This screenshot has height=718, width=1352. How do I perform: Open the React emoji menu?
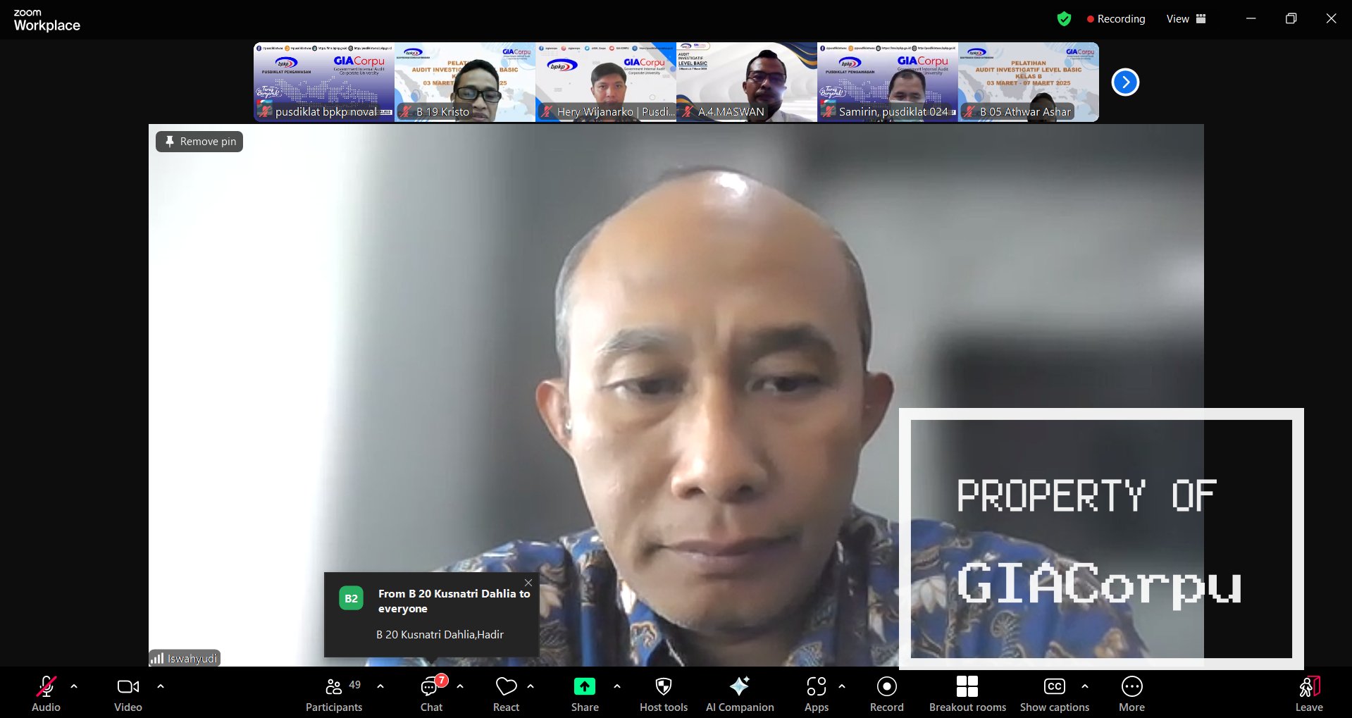coord(506,694)
